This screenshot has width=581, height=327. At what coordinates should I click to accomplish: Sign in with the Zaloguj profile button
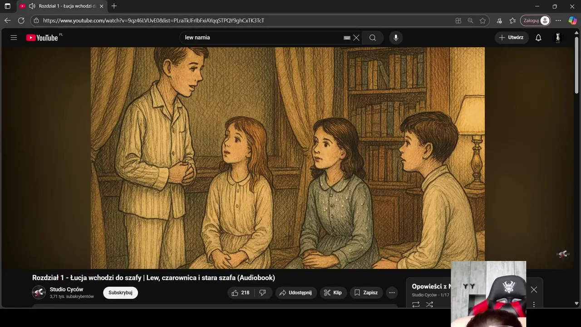[536, 20]
